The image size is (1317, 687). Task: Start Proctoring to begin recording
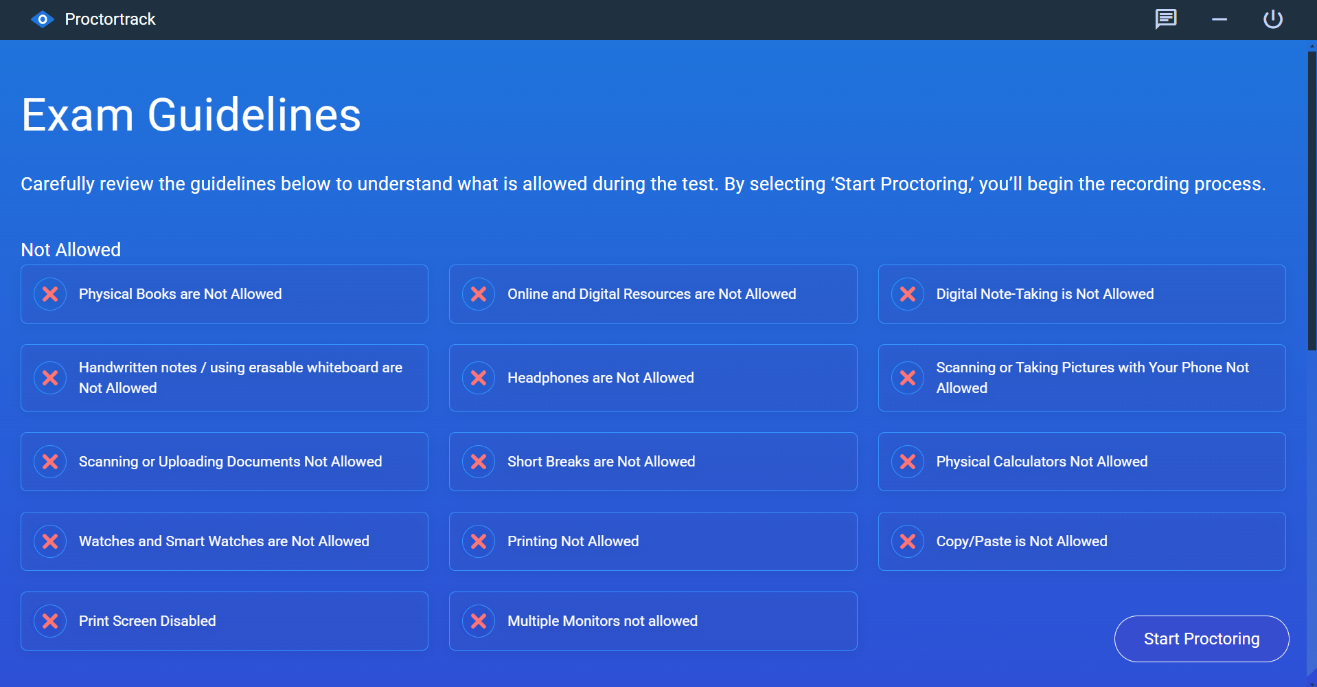pos(1202,639)
